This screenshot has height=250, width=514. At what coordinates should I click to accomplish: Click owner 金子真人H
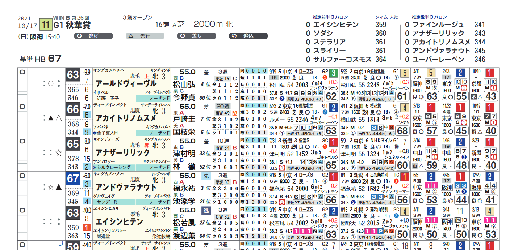108,133
